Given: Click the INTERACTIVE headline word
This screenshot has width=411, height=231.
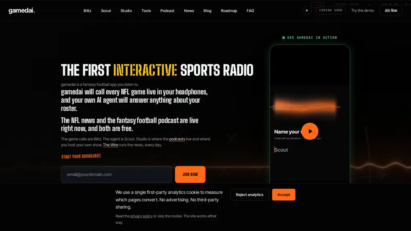Looking at the screenshot, I should 145,70.
